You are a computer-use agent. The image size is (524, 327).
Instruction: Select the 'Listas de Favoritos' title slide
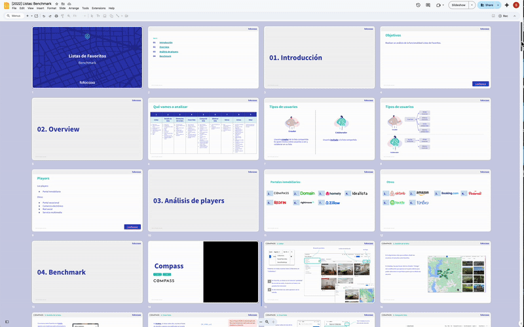(x=87, y=57)
